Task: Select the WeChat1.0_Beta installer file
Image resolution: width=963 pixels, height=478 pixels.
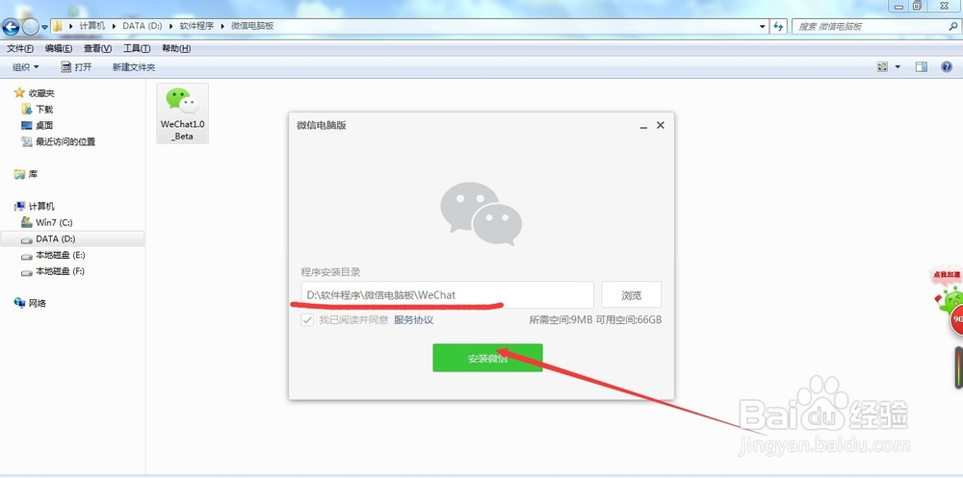Action: coord(182,113)
